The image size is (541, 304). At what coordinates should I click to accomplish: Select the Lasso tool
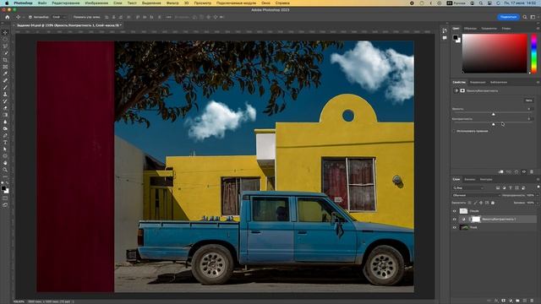[5, 46]
